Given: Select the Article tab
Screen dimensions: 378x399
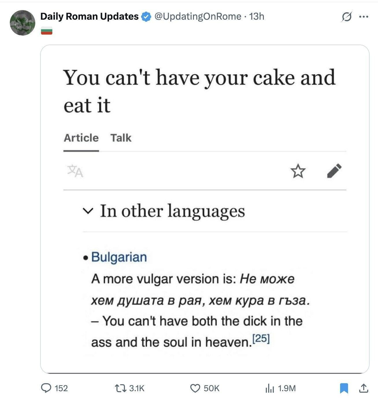Looking at the screenshot, I should [x=81, y=138].
